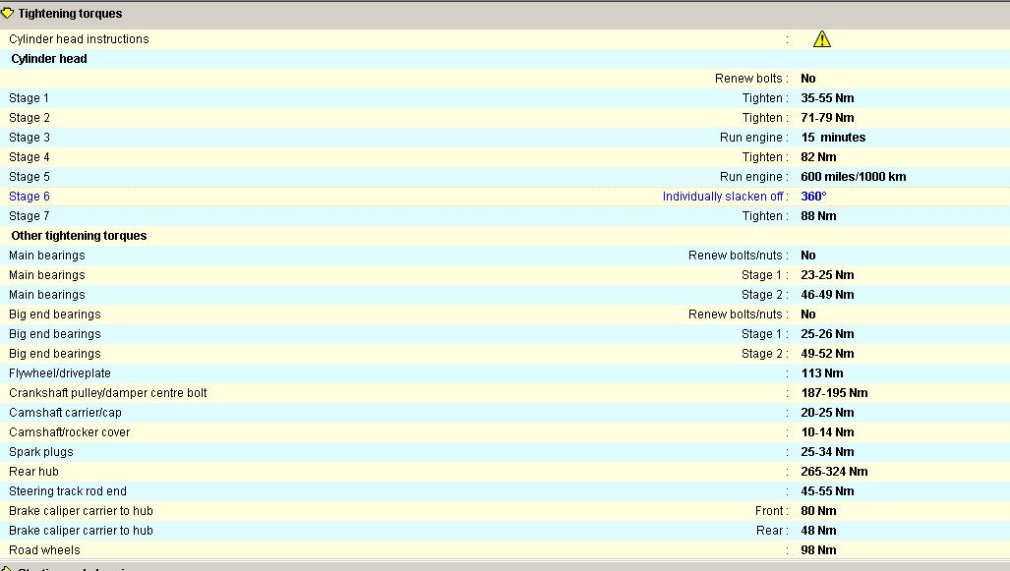Click the 187-195 Nm crankshaft pulley value
Viewport: 1010px width, 571px height.
(x=834, y=393)
